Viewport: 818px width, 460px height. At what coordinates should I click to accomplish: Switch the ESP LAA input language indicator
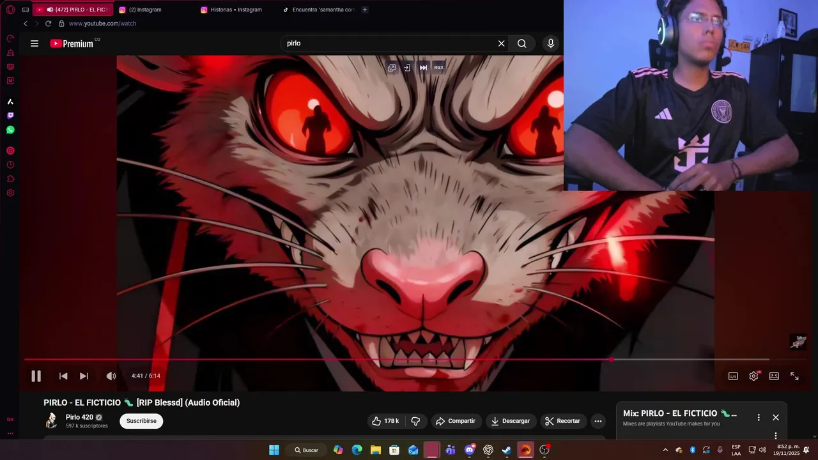[736, 450]
